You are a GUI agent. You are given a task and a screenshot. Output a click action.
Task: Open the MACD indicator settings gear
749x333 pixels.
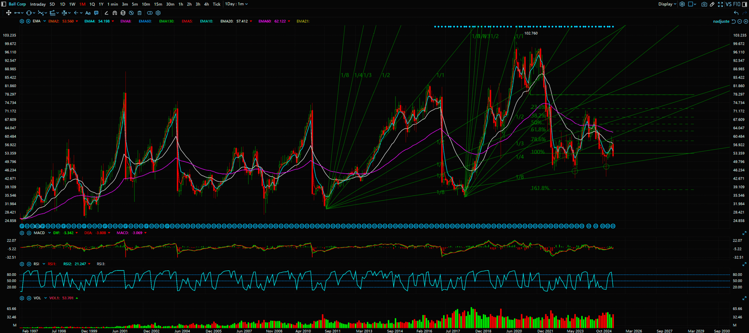22,233
